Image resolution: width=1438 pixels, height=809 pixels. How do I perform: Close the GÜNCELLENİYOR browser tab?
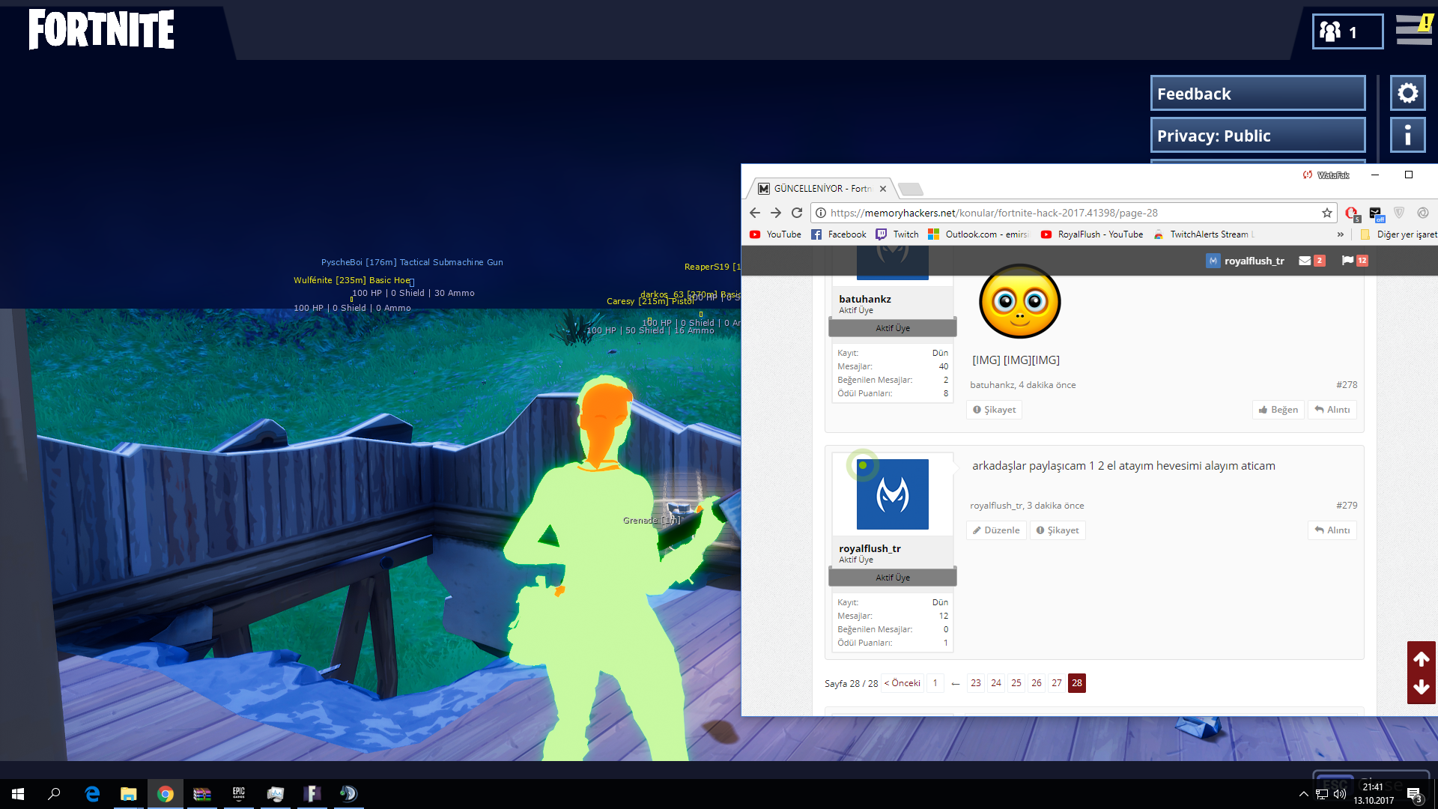(883, 189)
